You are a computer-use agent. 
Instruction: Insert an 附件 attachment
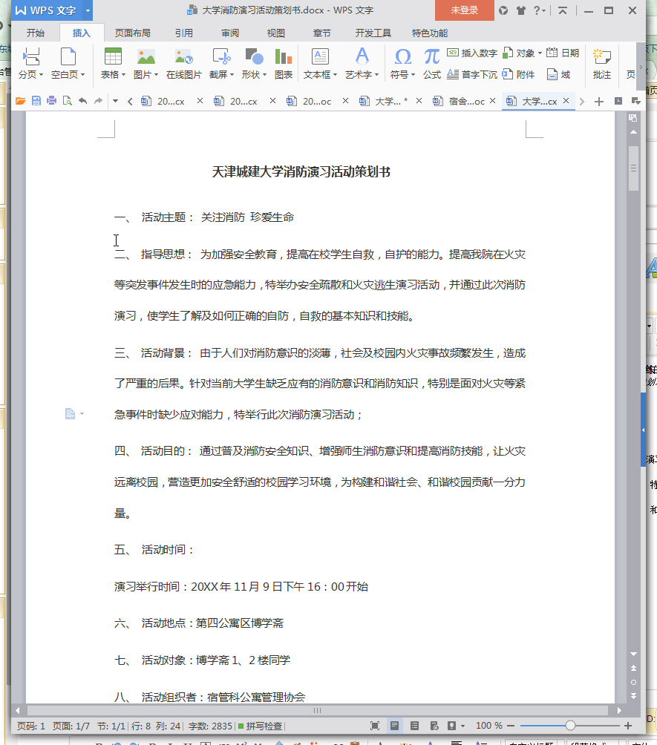point(518,74)
